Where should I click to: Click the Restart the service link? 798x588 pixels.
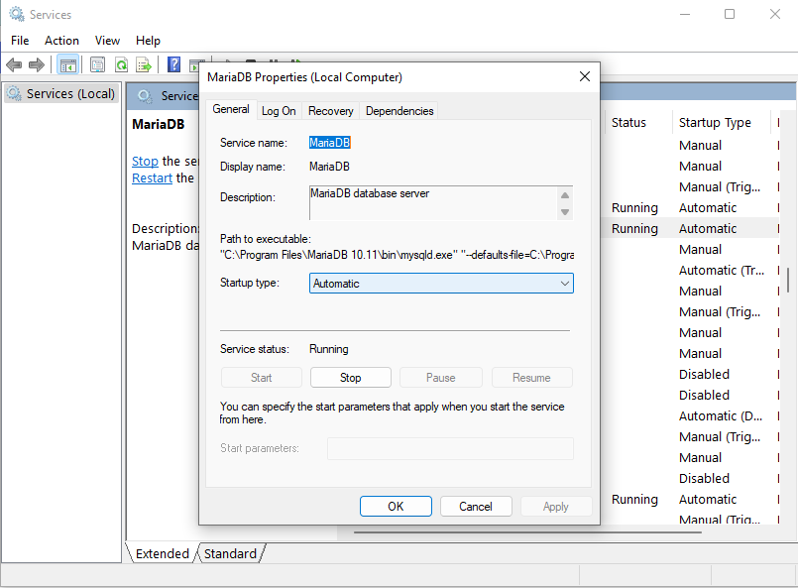[x=153, y=178]
